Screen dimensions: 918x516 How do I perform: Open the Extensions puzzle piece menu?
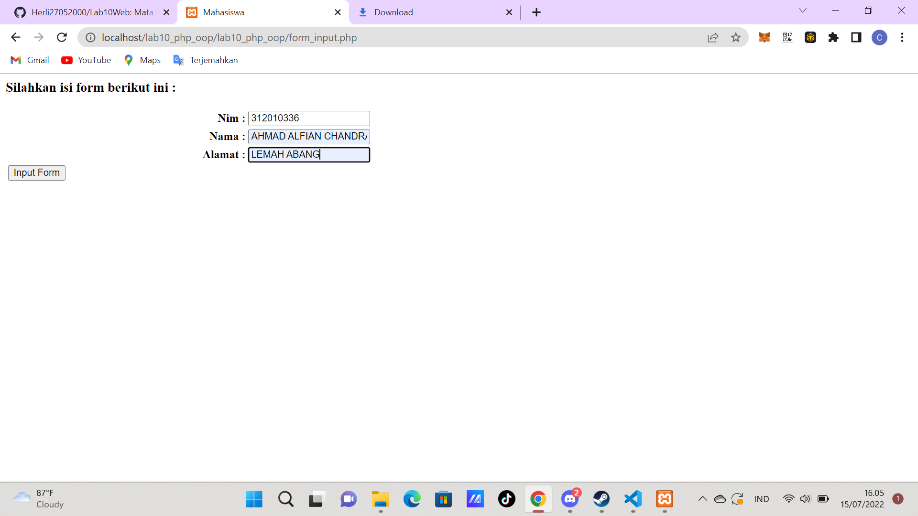point(833,37)
